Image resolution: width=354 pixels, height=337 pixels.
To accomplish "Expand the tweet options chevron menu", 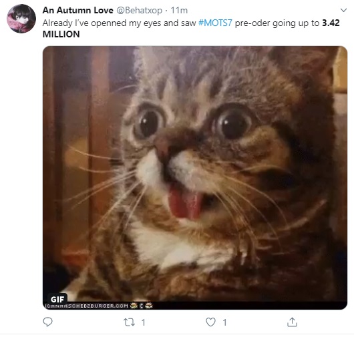I will (343, 10).
